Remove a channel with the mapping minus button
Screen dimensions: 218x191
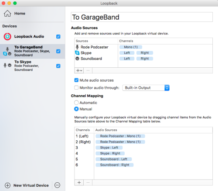88,183
